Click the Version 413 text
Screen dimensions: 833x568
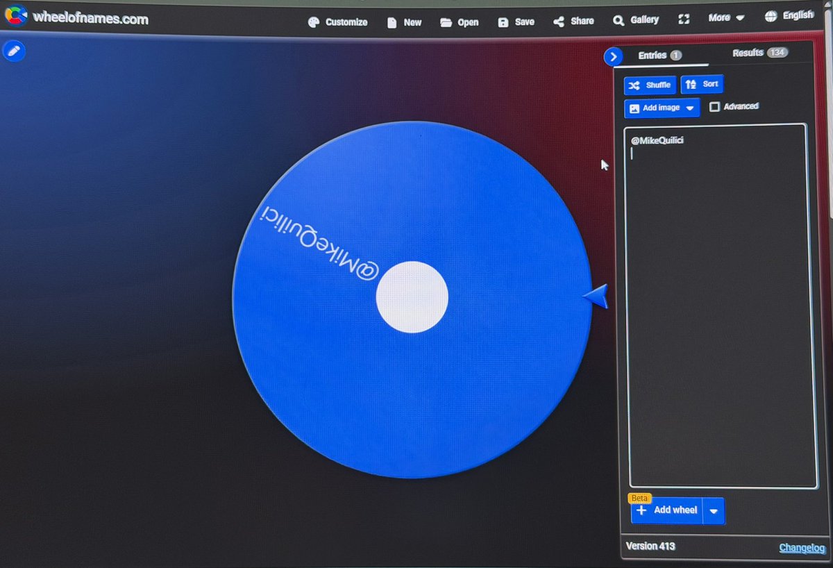(650, 546)
